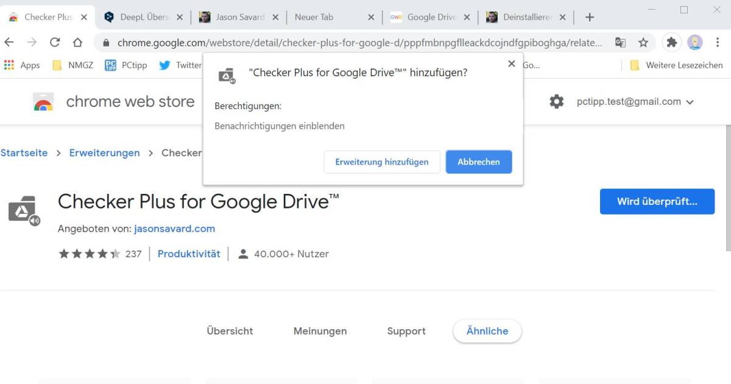The image size is (731, 384).
Task: Click Erweiterung hinzufügen to install
Action: [382, 162]
